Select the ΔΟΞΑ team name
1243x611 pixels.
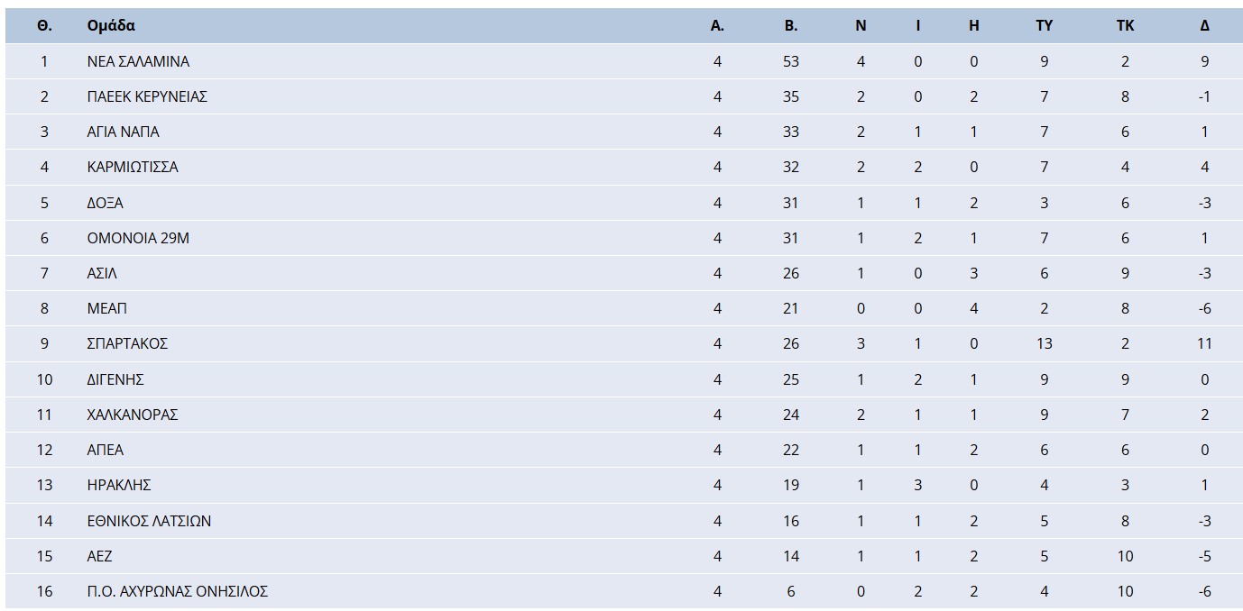(105, 203)
